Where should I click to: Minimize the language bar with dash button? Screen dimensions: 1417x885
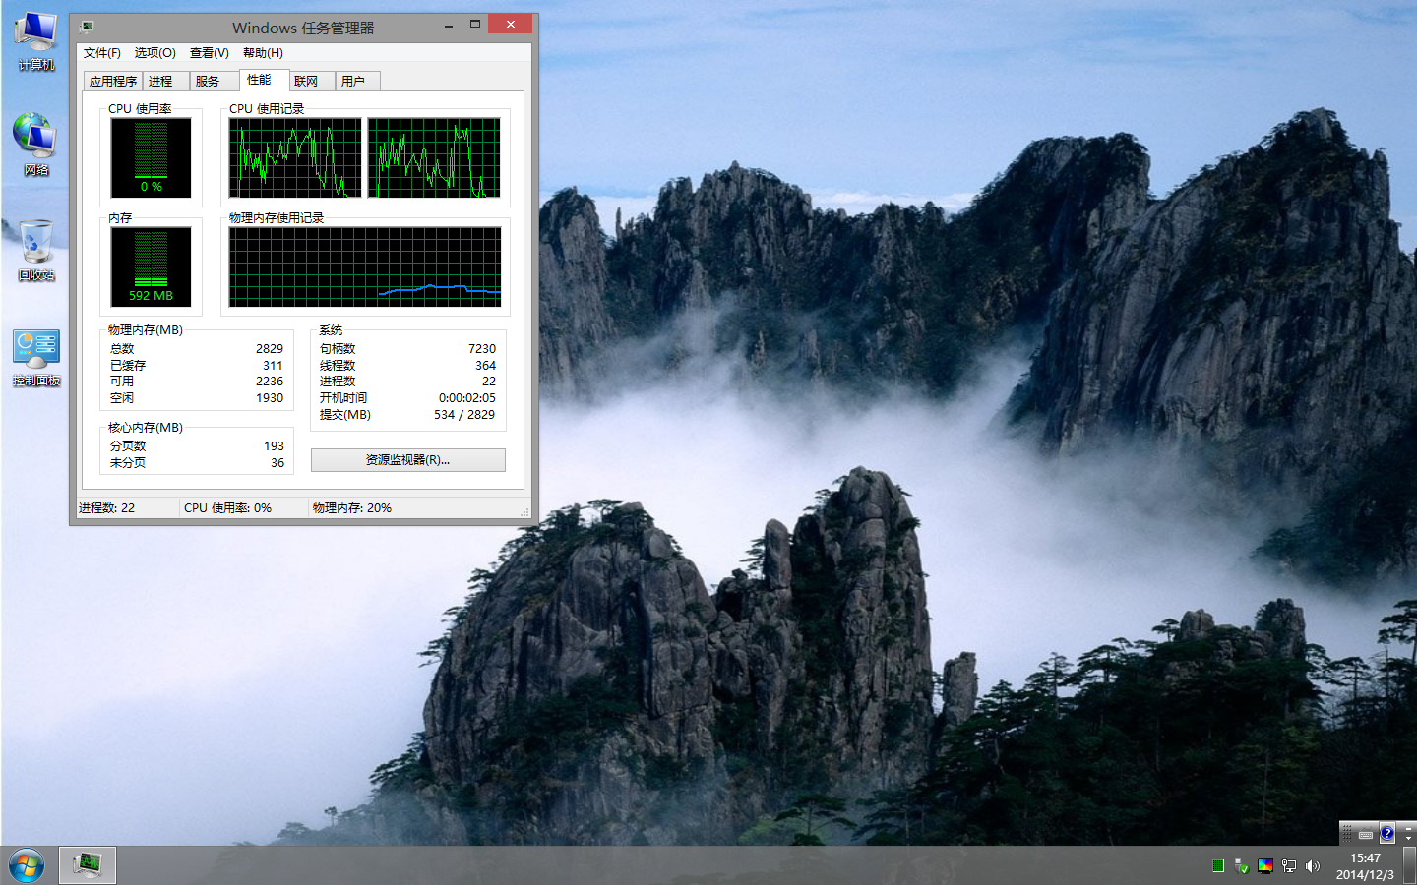(1408, 827)
